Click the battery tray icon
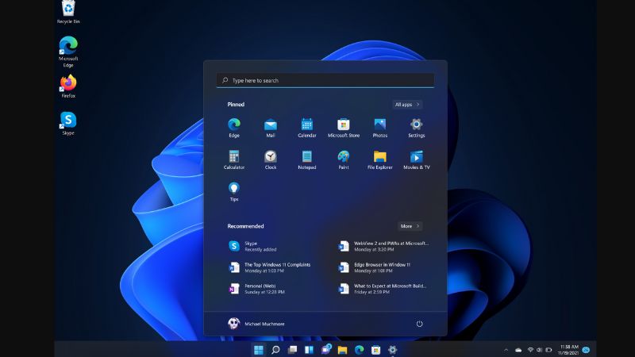 pos(548,350)
